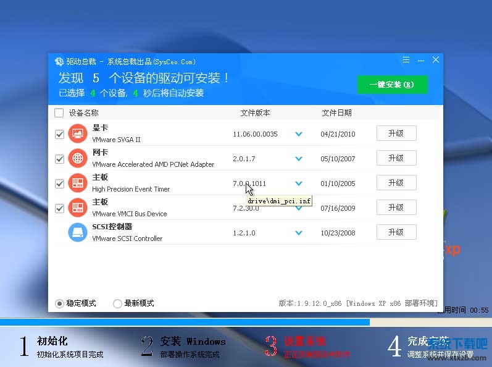Screen dimensions: 492x367
Task: Open the hamburger menu in title bar
Action: [406, 61]
